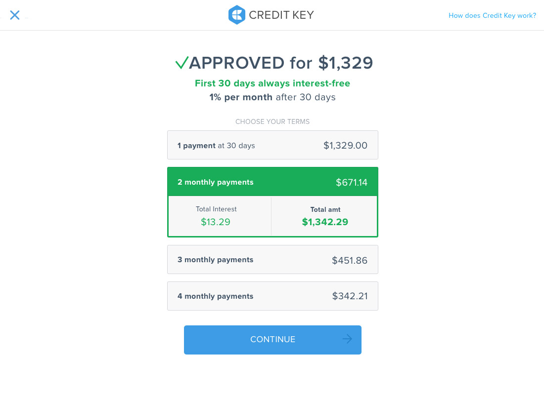Choose the 3 monthly payments term
Image resolution: width=544 pixels, height=395 pixels.
coord(272,260)
